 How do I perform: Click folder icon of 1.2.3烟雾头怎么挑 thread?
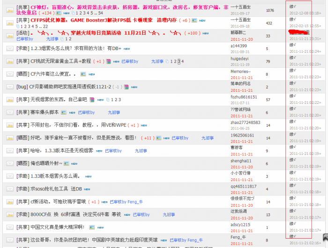tap(10, 49)
